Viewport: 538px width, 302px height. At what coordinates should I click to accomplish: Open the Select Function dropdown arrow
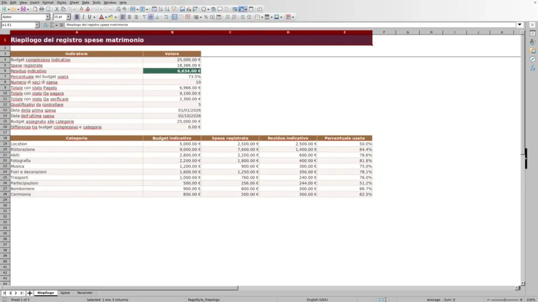pyautogui.click(x=56, y=25)
